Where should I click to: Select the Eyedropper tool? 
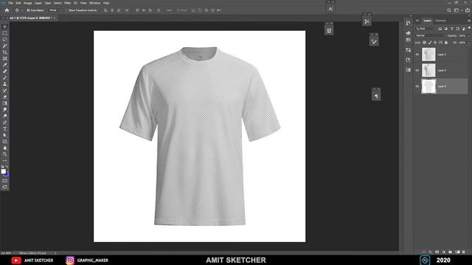[x=5, y=65]
